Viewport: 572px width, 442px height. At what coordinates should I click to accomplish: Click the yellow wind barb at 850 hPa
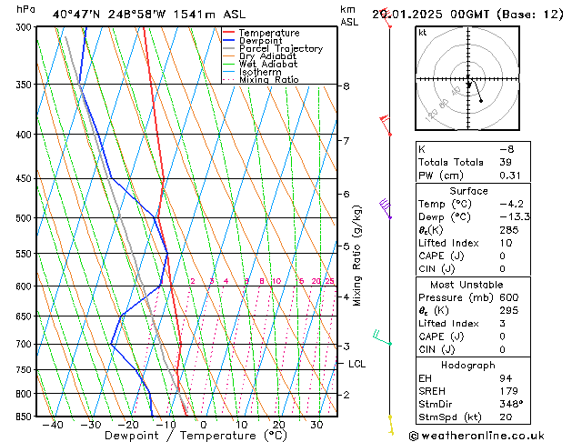point(391,426)
